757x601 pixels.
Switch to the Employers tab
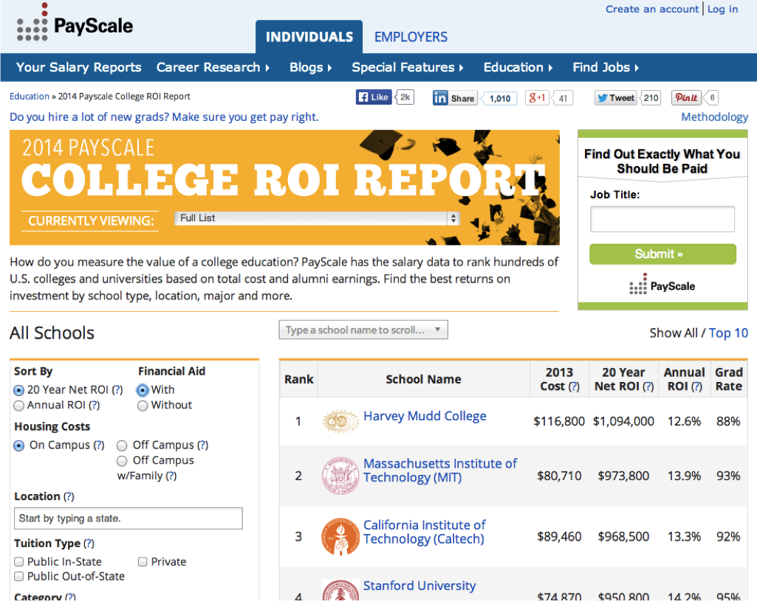411,37
